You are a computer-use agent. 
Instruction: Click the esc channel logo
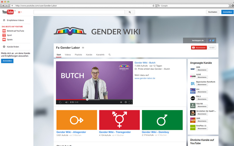(193, 91)
